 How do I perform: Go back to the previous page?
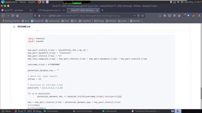coord(3,16)
